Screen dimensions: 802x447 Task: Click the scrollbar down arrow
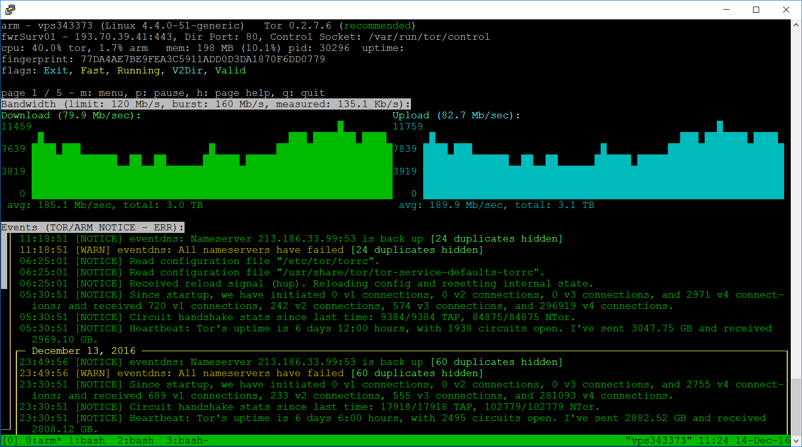(x=796, y=441)
